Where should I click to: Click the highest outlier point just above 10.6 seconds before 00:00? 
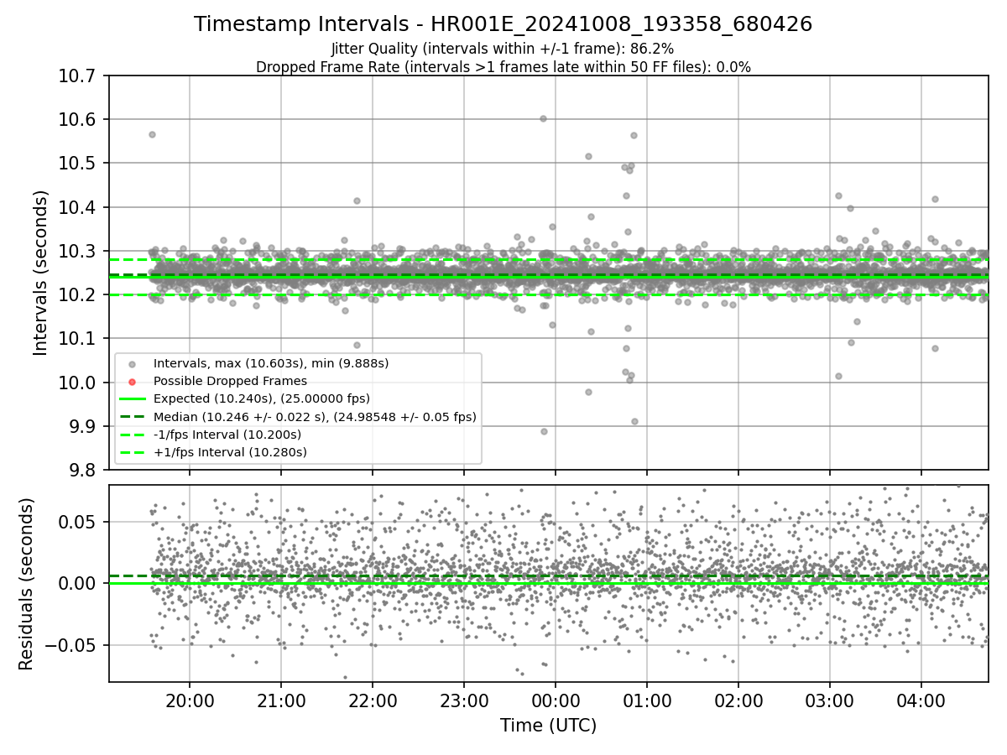tap(543, 118)
